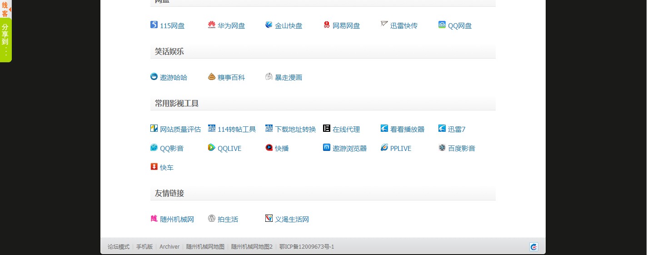Click the 快车 red download icon
The width and height of the screenshot is (647, 255).
(x=154, y=167)
